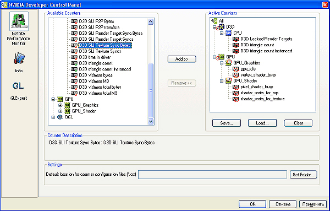330x211 pixels.
Task: Clear all active counters
Action: click(x=298, y=123)
